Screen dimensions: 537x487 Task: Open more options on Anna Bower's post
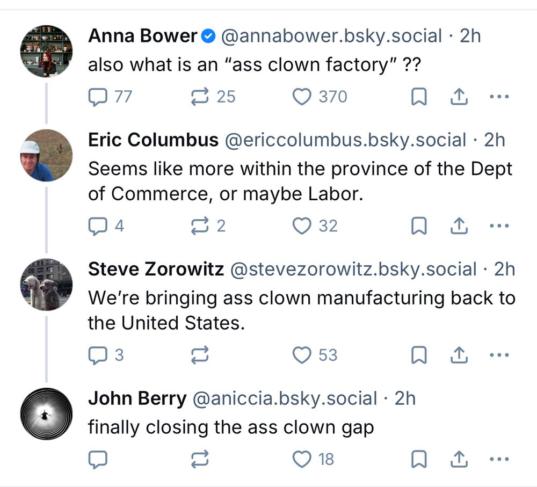click(499, 97)
